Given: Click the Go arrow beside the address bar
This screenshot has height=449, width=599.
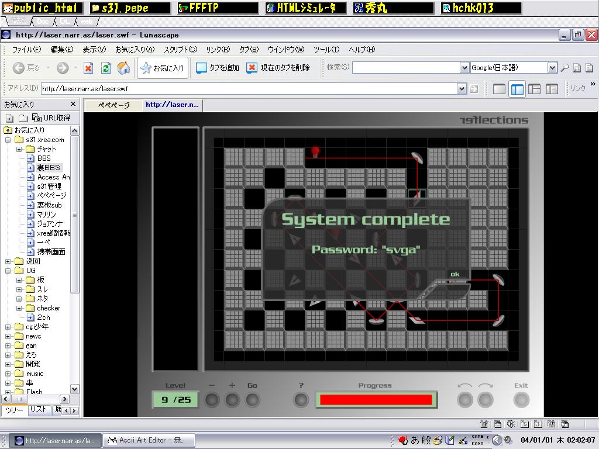Looking at the screenshot, I should point(474,89).
